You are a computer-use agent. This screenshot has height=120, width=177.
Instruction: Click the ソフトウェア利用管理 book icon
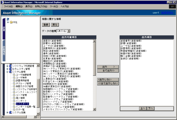click(x=11, y=66)
